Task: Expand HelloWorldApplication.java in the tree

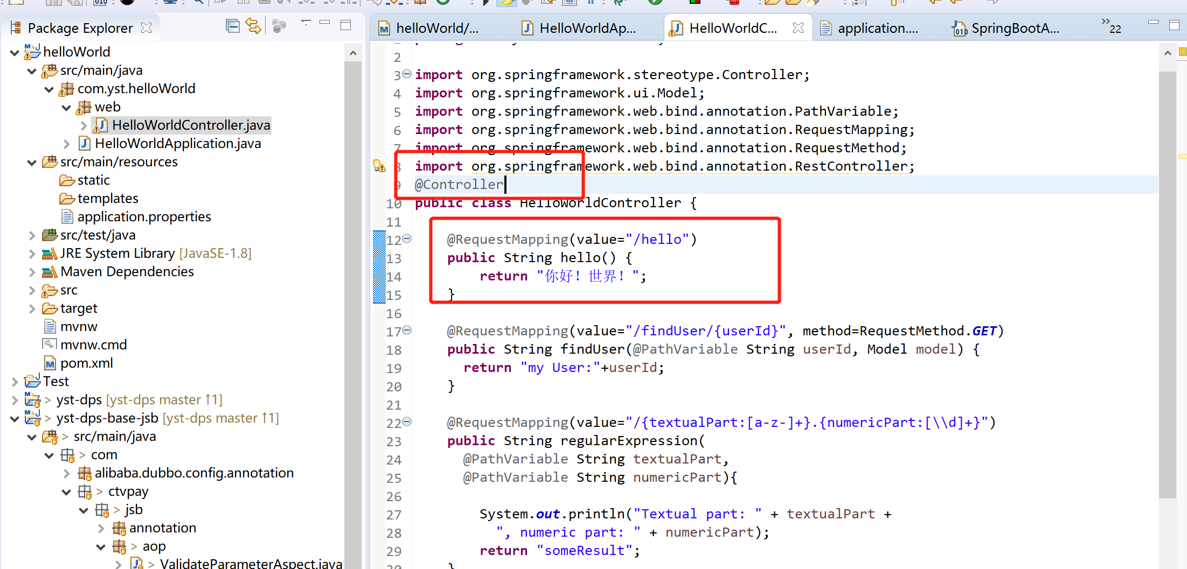Action: pos(66,144)
